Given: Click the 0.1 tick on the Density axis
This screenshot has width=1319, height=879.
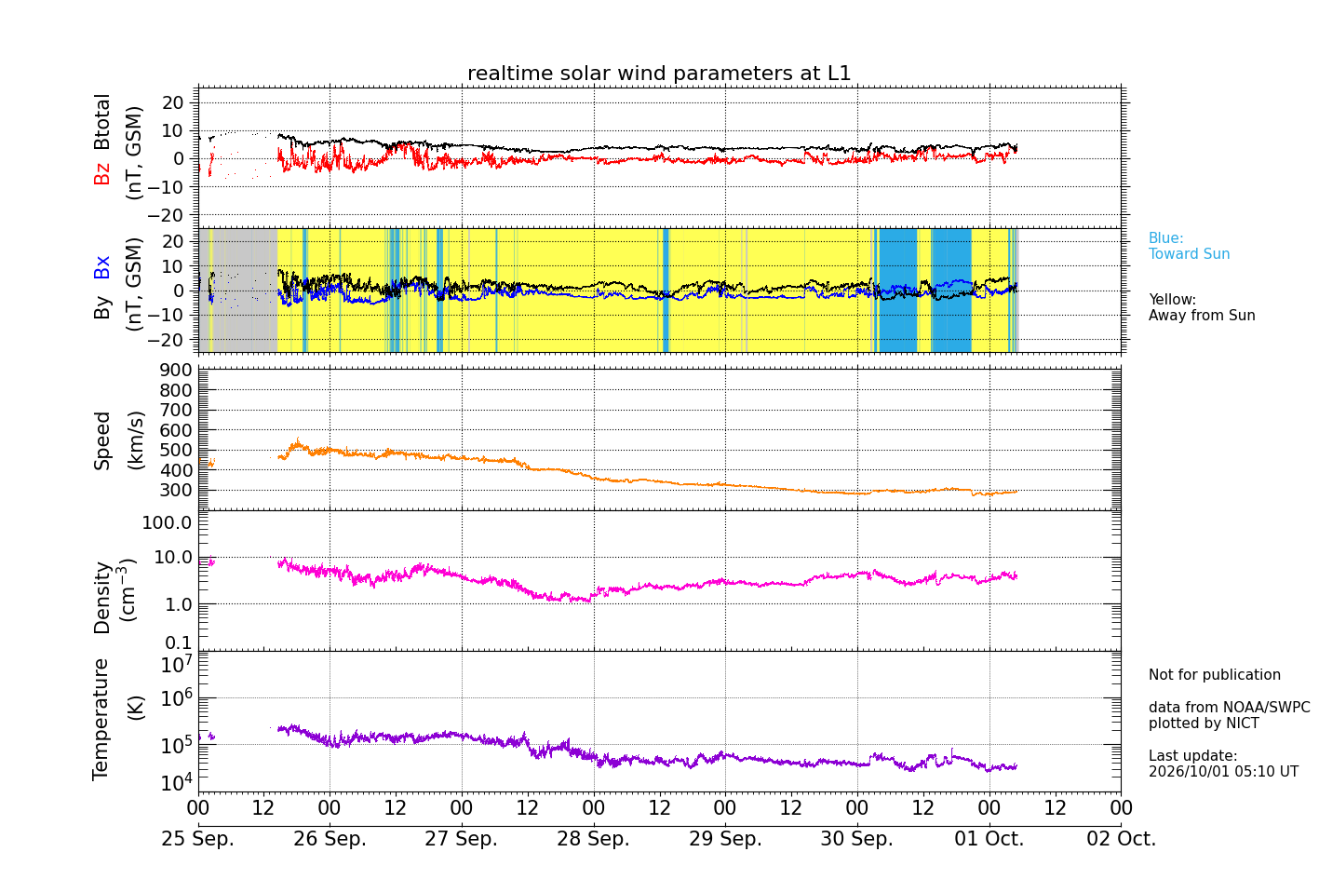Looking at the screenshot, I should pyautogui.click(x=179, y=643).
